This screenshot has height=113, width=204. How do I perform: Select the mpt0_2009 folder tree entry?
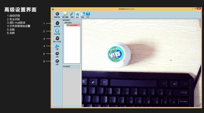click(73, 25)
